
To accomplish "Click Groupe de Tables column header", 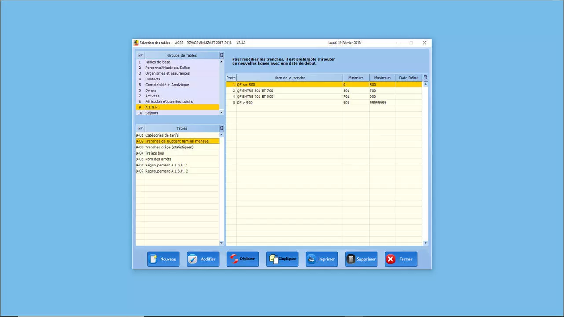I will [182, 55].
